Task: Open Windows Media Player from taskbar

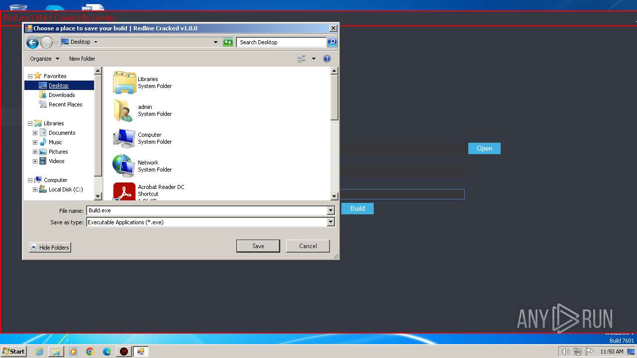Action: (x=73, y=352)
